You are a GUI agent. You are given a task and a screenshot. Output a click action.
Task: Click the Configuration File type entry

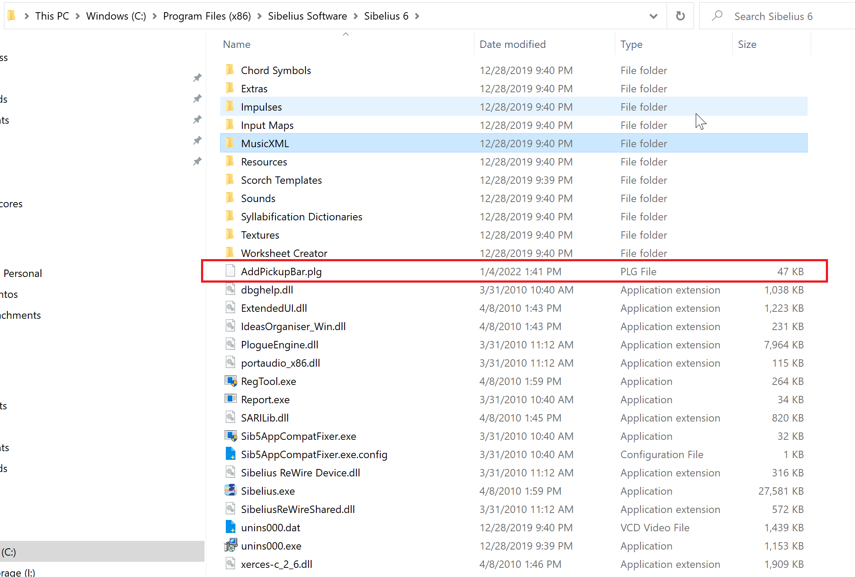[x=662, y=454]
